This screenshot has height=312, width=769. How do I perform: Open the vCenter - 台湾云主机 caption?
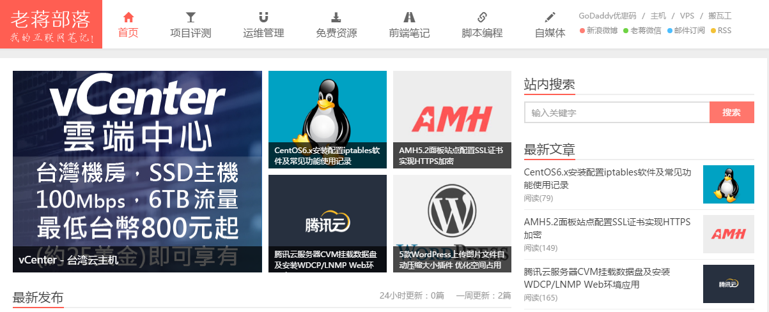point(68,260)
